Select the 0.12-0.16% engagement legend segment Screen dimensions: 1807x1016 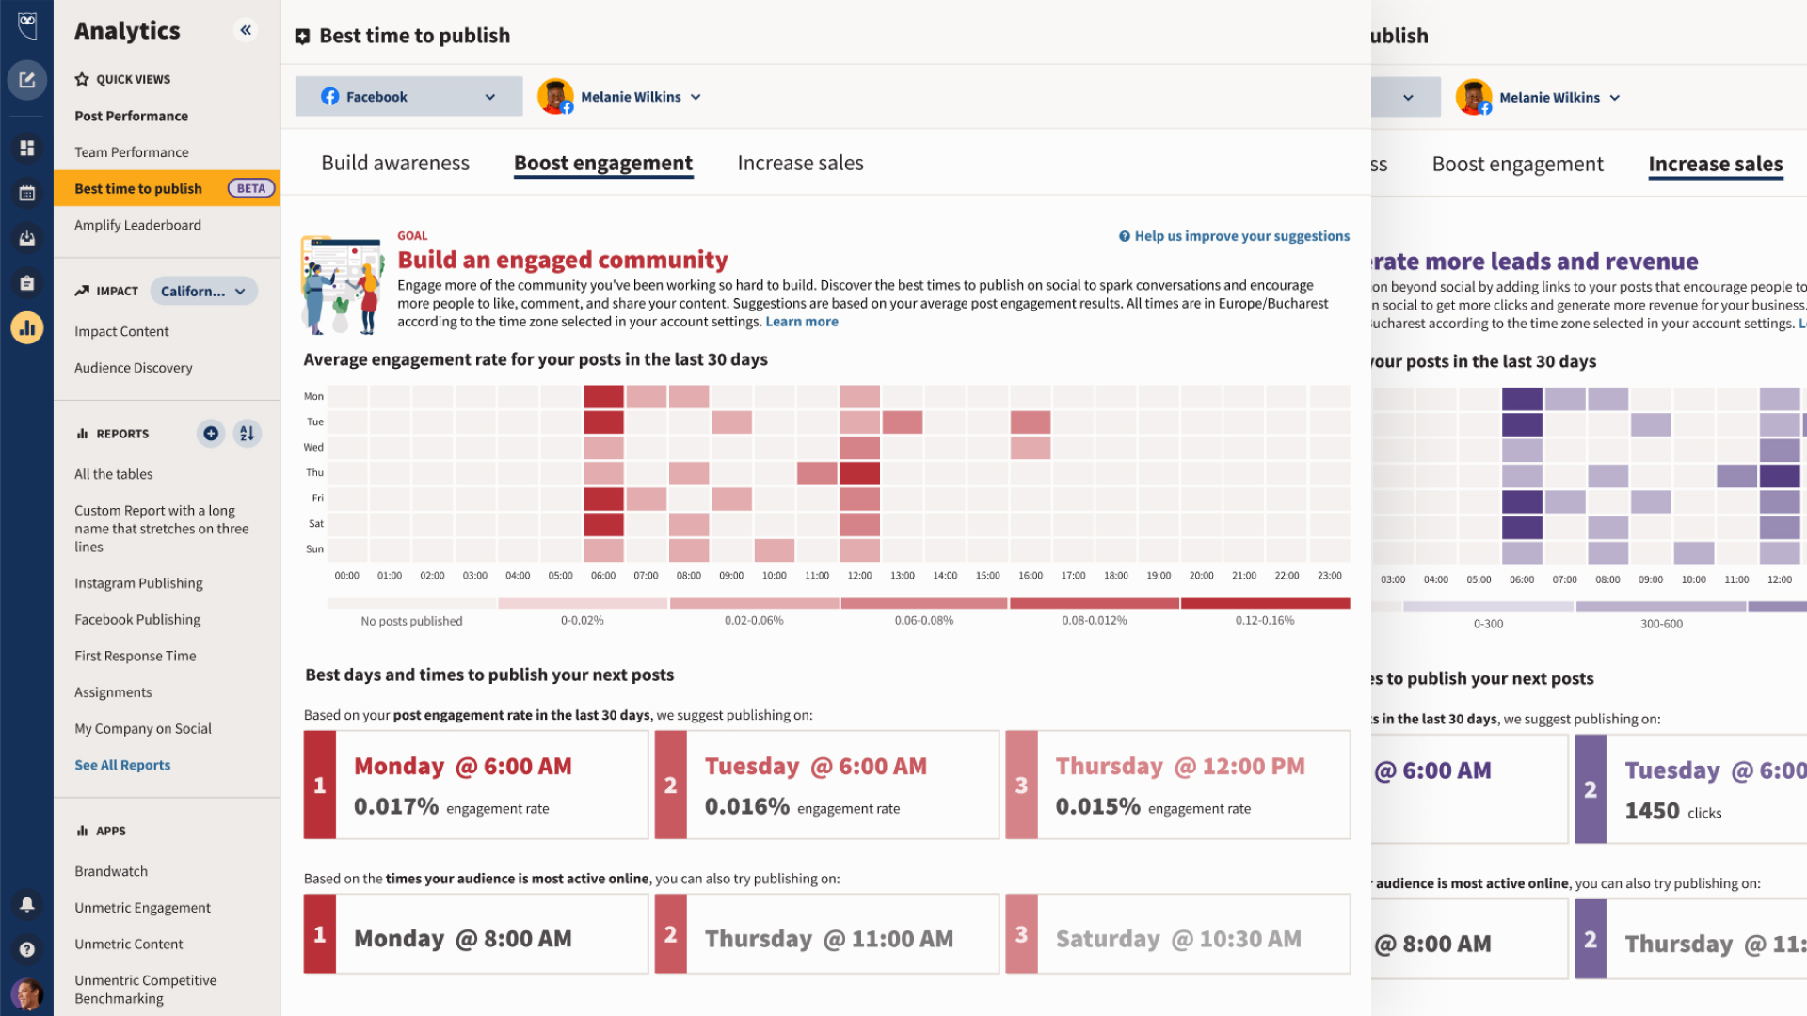(1265, 604)
